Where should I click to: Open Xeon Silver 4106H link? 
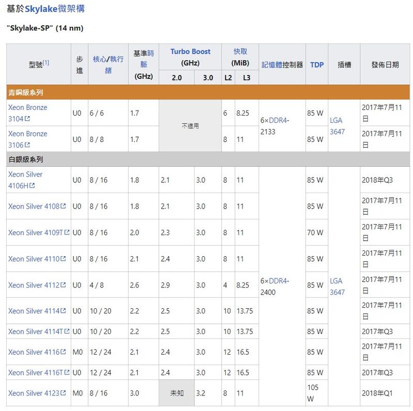click(25, 180)
